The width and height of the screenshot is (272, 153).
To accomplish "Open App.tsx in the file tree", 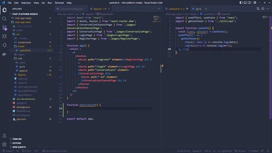I will (22, 75).
